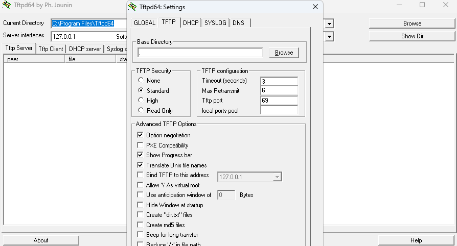Click the Server interfaces 127.0.0.1 field
The image size is (457, 246).
coord(89,36)
